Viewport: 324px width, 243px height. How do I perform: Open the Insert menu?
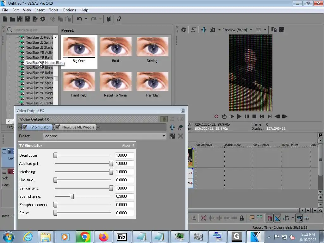tap(40, 10)
